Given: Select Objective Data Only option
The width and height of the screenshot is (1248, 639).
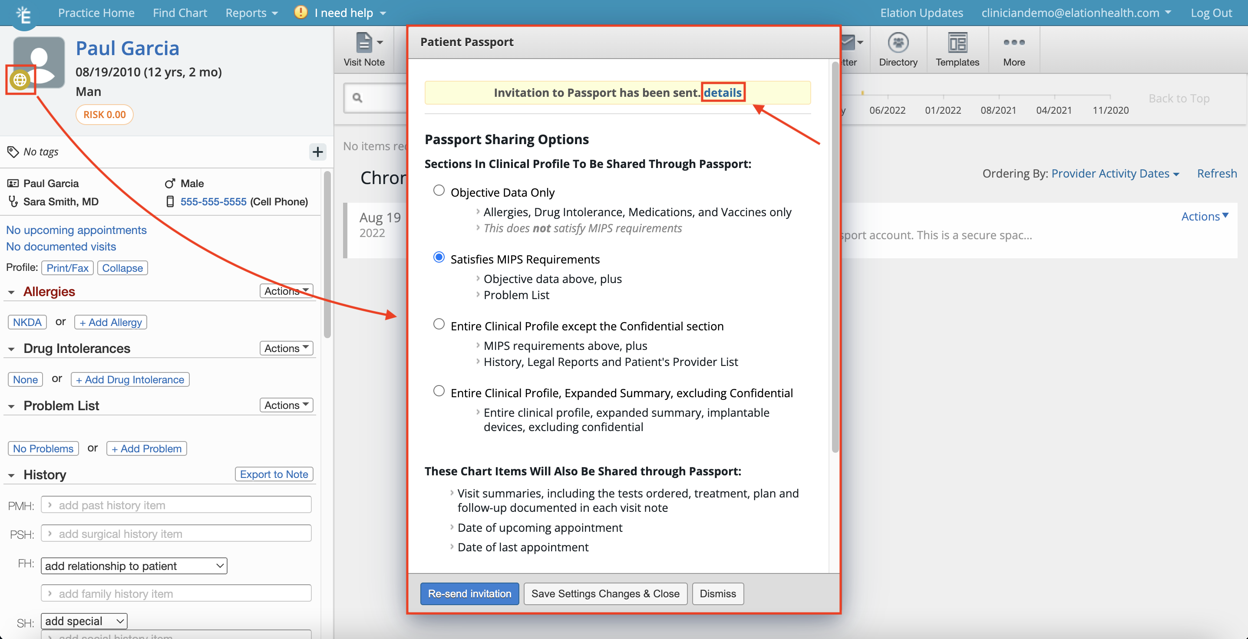Looking at the screenshot, I should (x=439, y=191).
